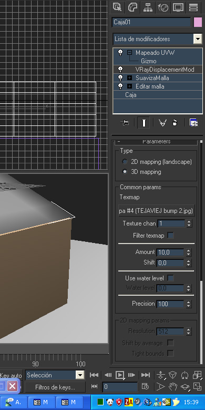The image size is (205, 410).
Task: Toggle Show End Result icon
Action: [x=143, y=123]
